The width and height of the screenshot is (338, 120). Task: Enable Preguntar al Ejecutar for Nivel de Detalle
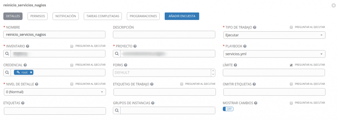point(72,84)
